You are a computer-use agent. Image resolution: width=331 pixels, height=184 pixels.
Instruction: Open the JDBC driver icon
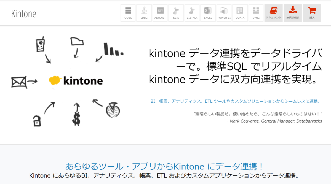(x=144, y=13)
